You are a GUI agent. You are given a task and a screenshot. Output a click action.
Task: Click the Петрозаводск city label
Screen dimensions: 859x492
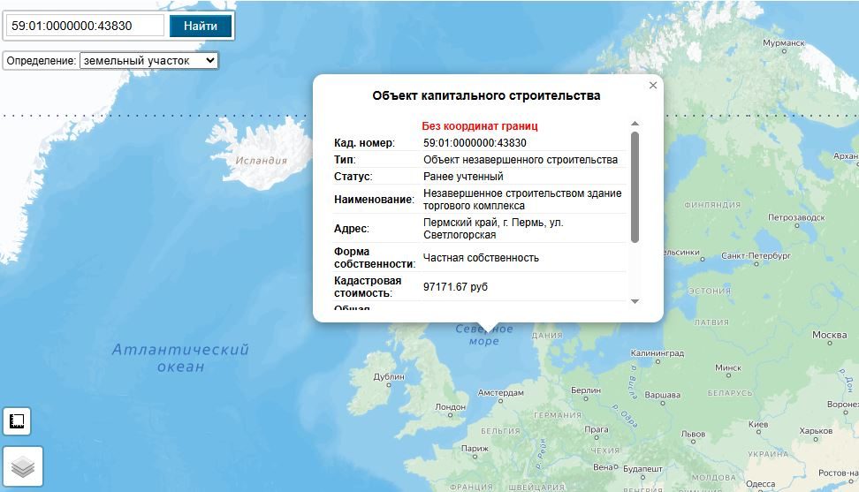tap(796, 217)
